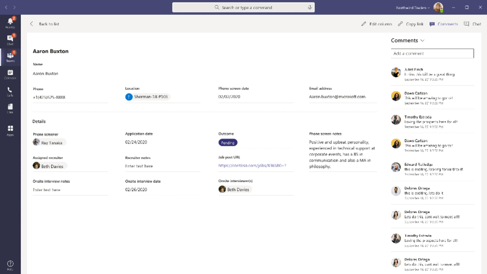Open the Activity feed icon
The image size is (487, 274).
(x=10, y=23)
